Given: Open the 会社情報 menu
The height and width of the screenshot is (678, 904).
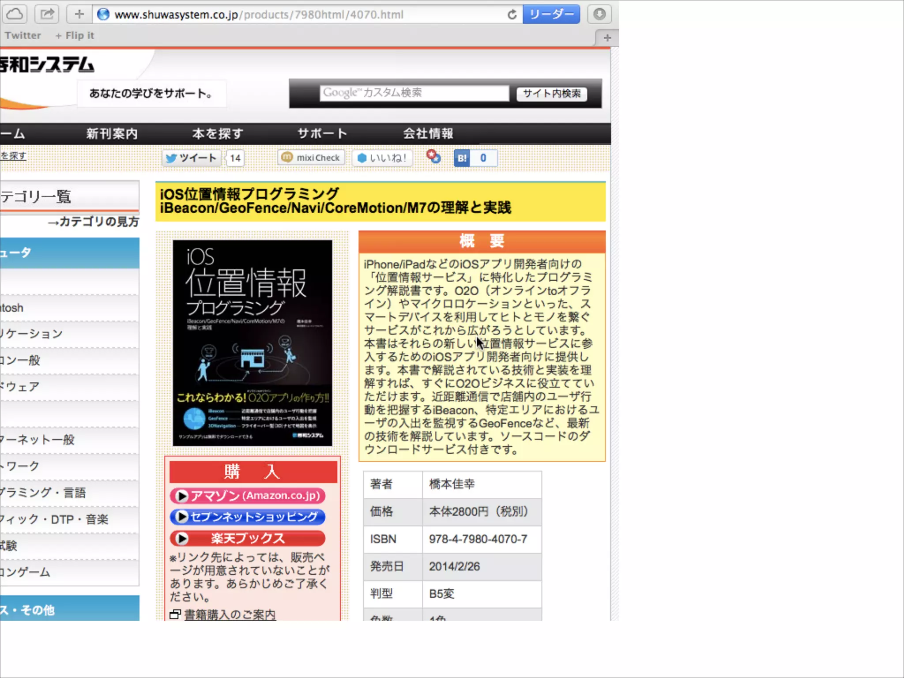Looking at the screenshot, I should [x=428, y=133].
